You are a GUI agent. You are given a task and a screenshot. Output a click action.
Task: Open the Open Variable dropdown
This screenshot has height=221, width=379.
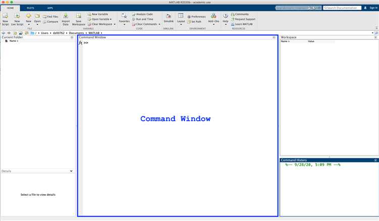111,19
